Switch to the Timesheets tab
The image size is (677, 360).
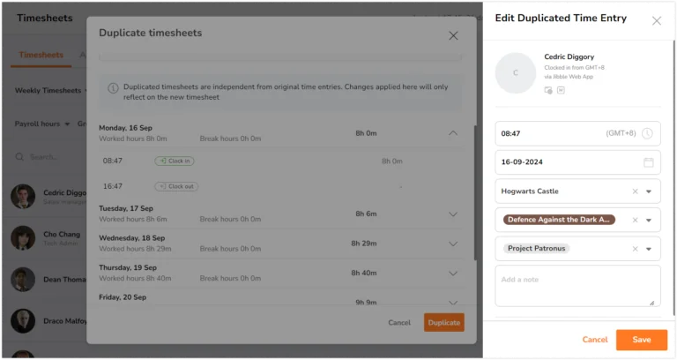(x=41, y=55)
